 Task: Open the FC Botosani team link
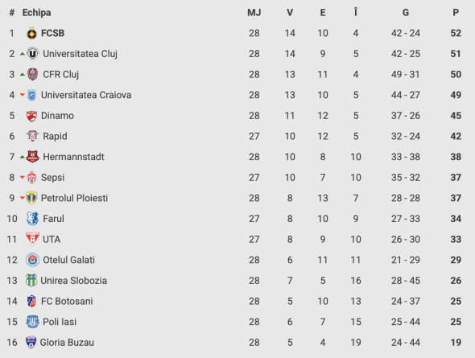(x=67, y=302)
